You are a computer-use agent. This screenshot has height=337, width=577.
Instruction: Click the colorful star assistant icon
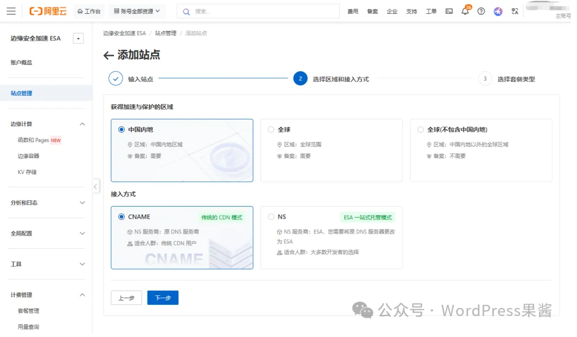pos(498,11)
